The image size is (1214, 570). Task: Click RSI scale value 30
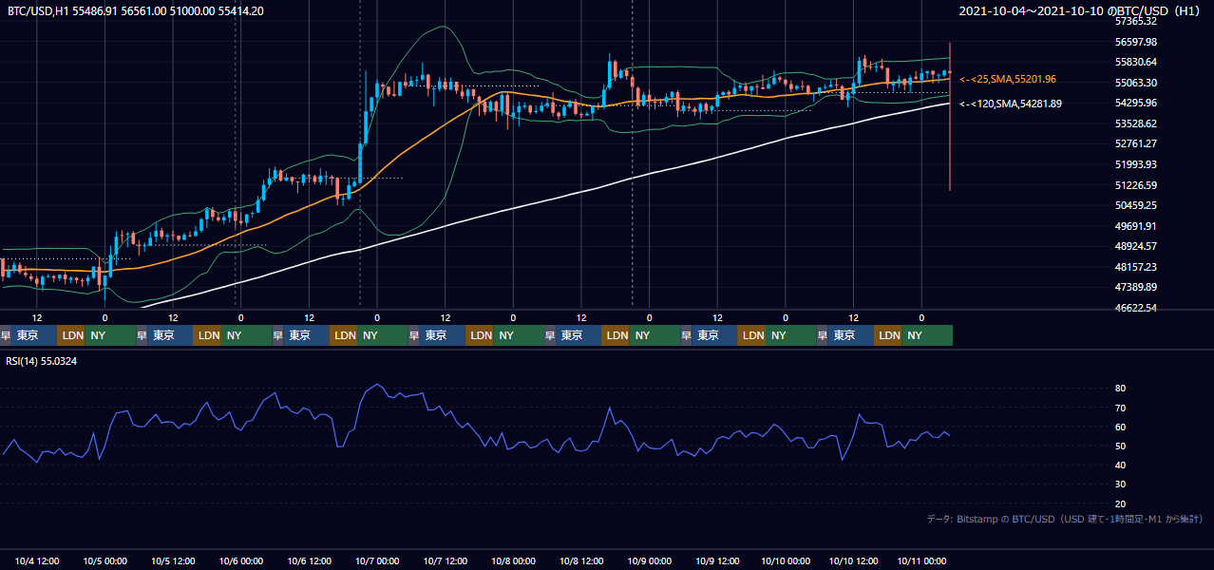pos(1120,484)
